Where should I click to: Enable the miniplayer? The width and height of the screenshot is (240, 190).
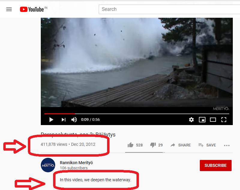[x=202, y=120]
